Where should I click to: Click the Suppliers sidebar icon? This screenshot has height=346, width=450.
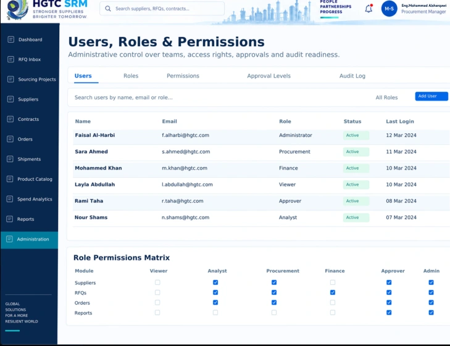tap(10, 99)
